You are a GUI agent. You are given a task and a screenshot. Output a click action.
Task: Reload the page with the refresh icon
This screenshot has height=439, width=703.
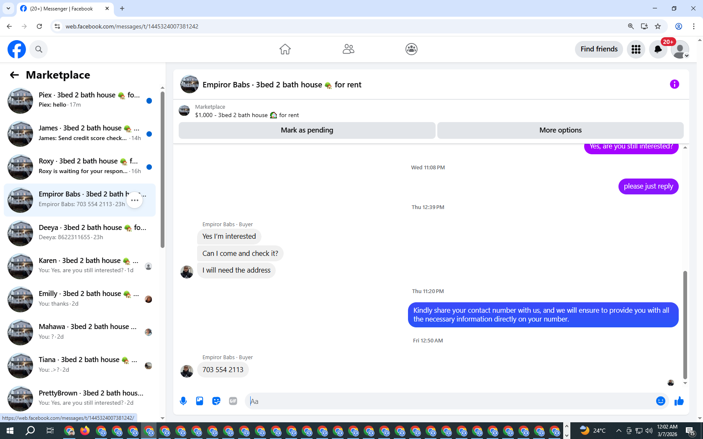coord(39,26)
